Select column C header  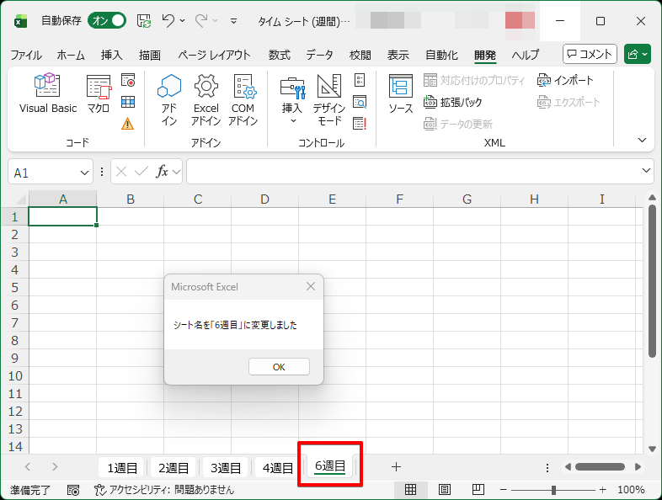coord(198,199)
